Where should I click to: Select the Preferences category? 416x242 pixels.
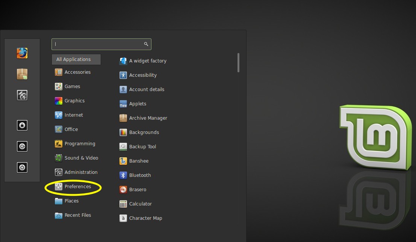(x=73, y=186)
